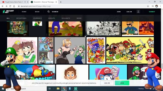Expand the MORE filter in search tabs
163x91 pixels.
[x=79, y=18]
